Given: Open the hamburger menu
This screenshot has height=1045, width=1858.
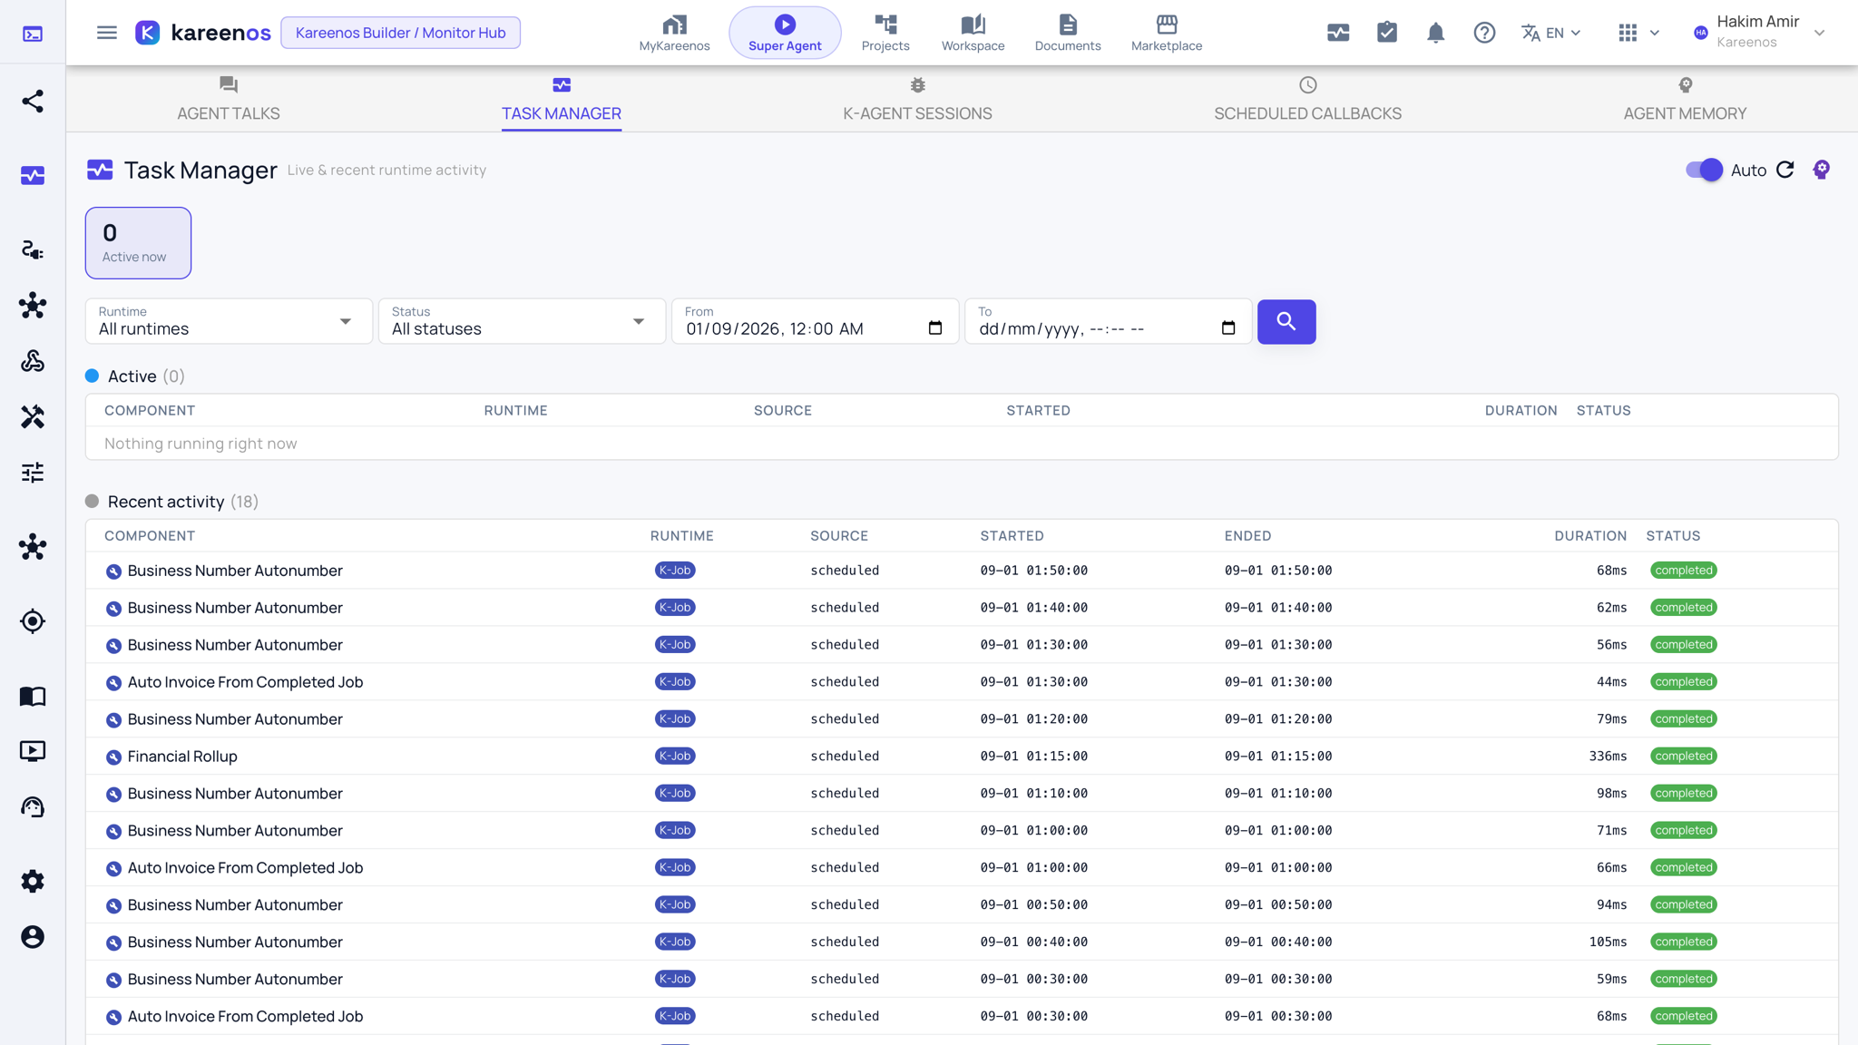Looking at the screenshot, I should 107,33.
